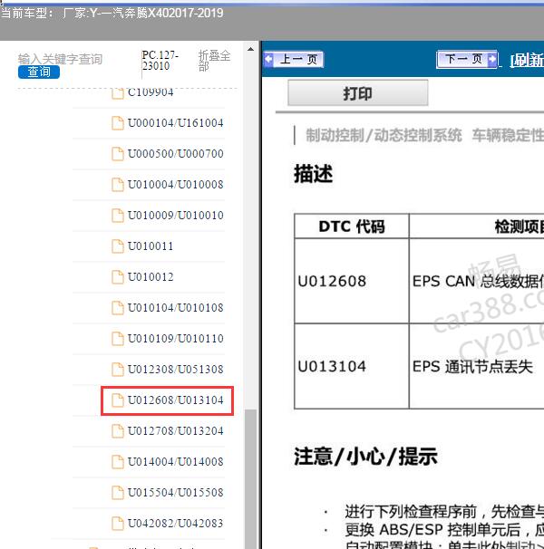
Task: Select the EPS 通讯节点丢失 cell
Action: coord(477,366)
